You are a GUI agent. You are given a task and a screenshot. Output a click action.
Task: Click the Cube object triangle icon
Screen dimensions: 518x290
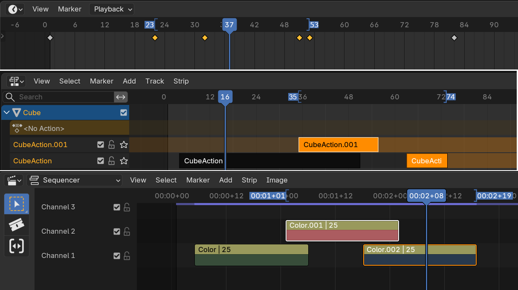click(x=17, y=113)
